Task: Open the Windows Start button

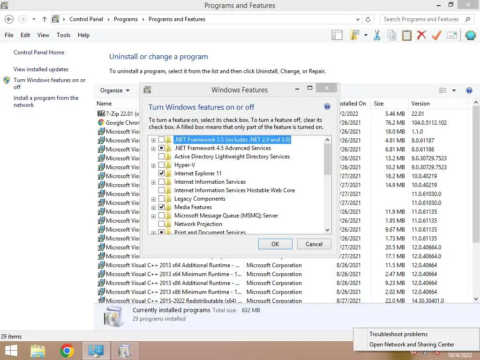Action: coord(11,351)
